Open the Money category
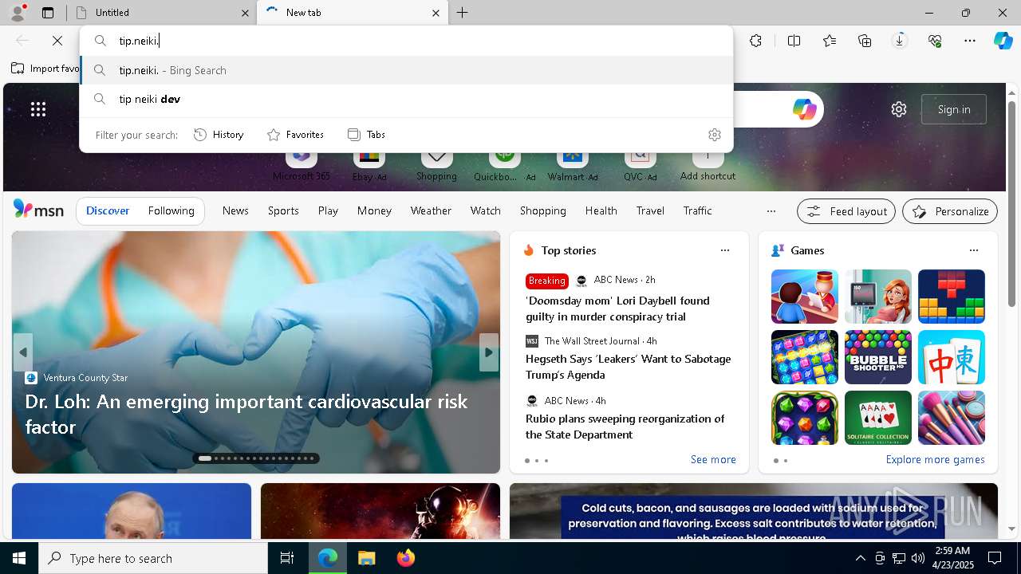 coord(374,210)
